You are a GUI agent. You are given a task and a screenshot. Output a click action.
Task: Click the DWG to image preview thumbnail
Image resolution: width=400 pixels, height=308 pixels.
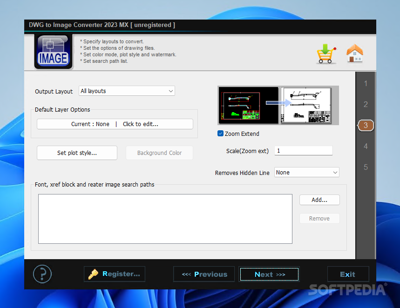pyautogui.click(x=278, y=105)
